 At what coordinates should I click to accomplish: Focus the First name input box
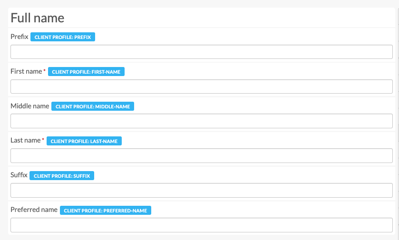201,86
